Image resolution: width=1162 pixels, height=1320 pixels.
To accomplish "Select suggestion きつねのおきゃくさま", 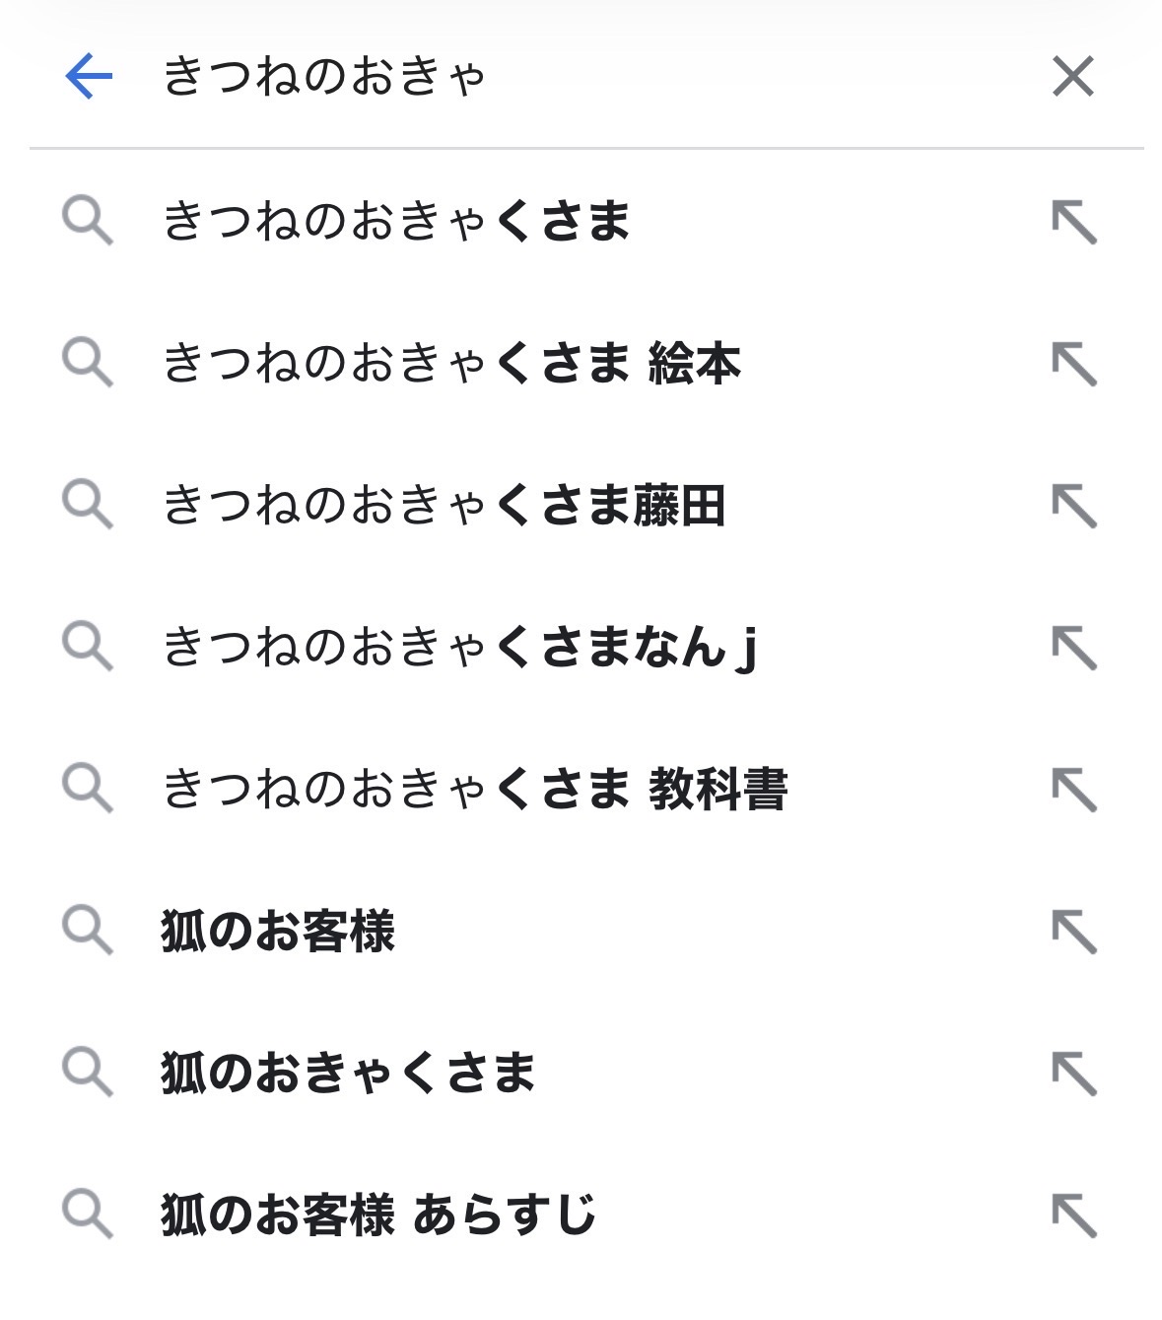I will pos(396,220).
